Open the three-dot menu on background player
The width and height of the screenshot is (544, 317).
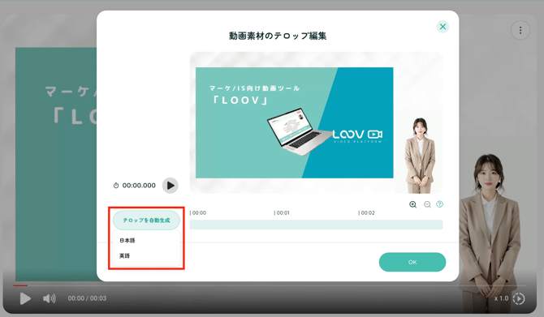[x=520, y=30]
